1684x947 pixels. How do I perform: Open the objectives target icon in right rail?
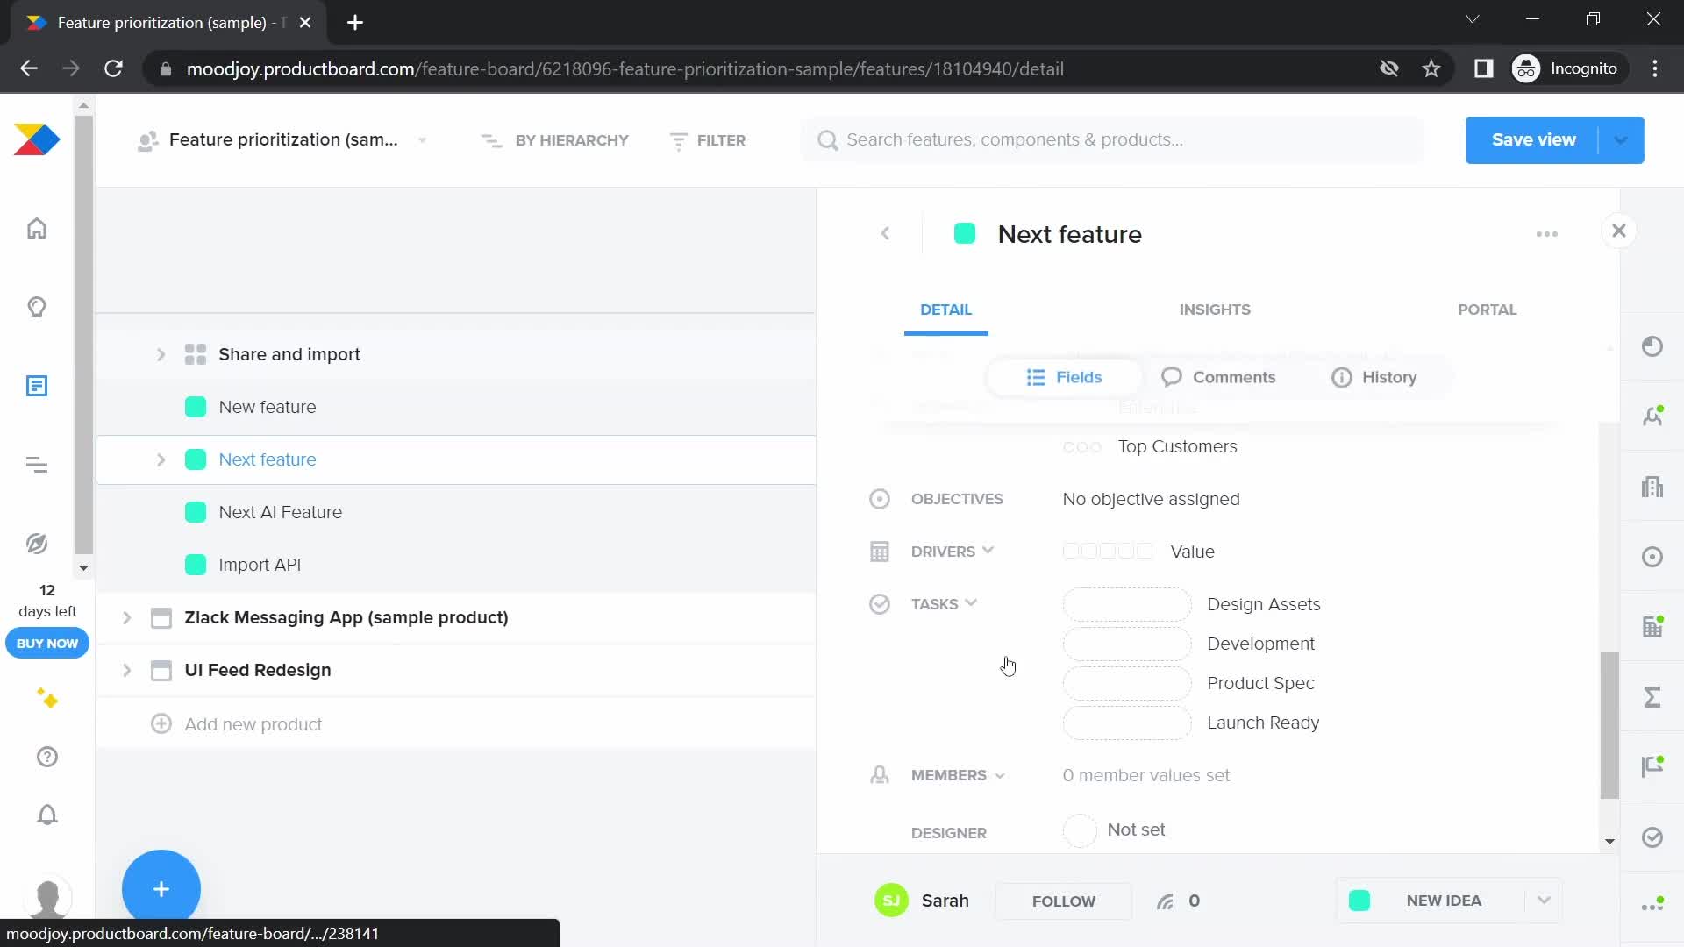(1652, 557)
